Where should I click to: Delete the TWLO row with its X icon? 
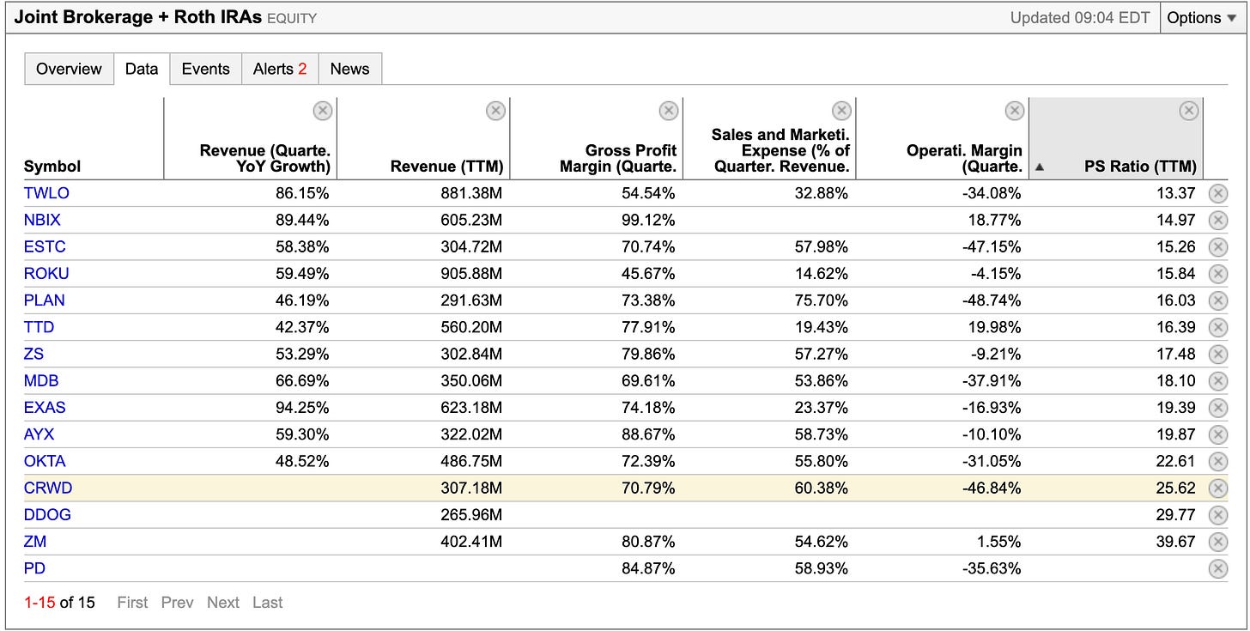click(x=1217, y=193)
